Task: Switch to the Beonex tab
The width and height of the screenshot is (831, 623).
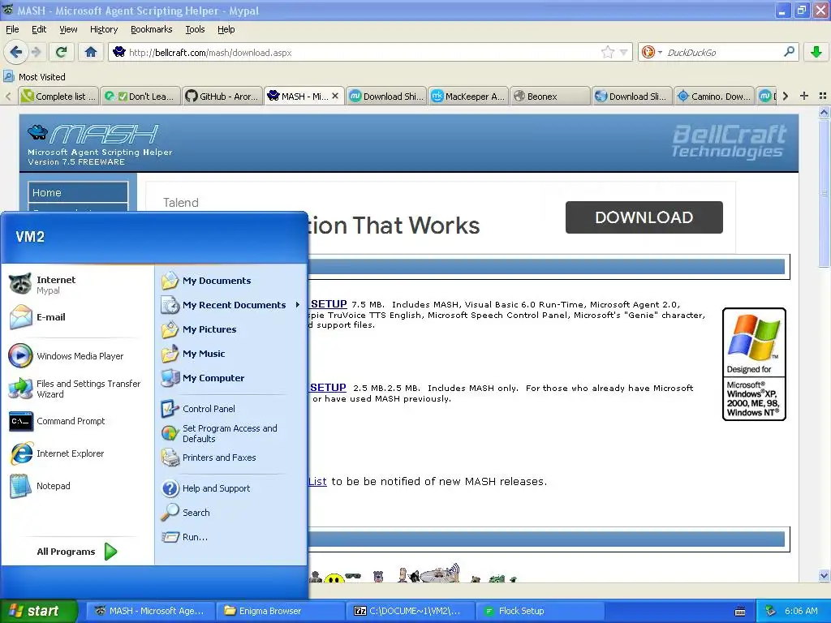Action: tap(550, 96)
